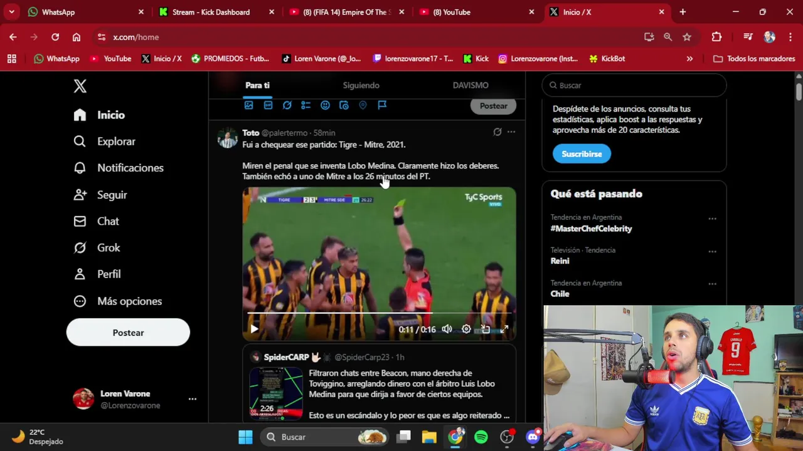Viewport: 803px width, 451px height.
Task: Bookmark this page with star icon
Action: (687, 37)
